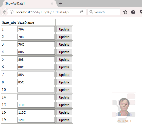Viewport: 142px width, 129px height.
Task: Click the Size_nbr cell showing 10
Action: [9, 90]
